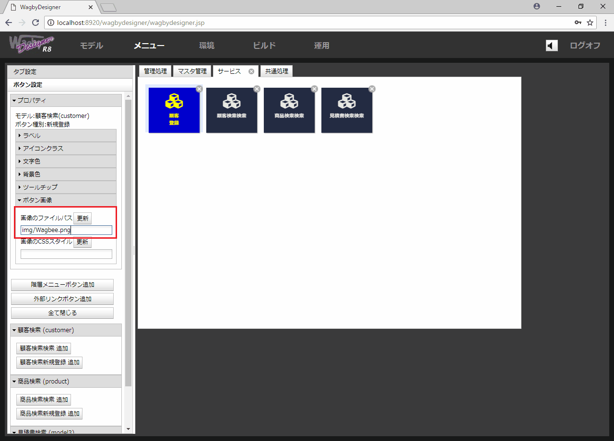Open the Chrome user profile icon
Image resolution: width=614 pixels, height=441 pixels.
(537, 6)
